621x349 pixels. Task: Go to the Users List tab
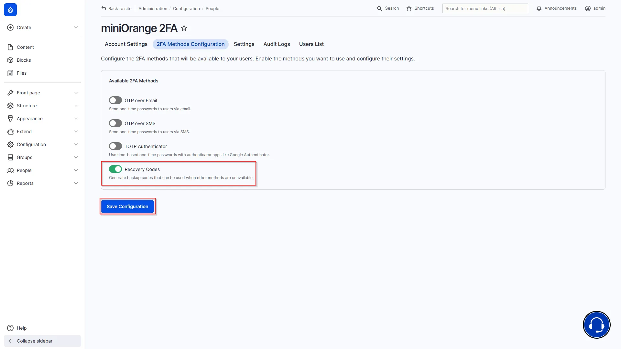pyautogui.click(x=311, y=44)
